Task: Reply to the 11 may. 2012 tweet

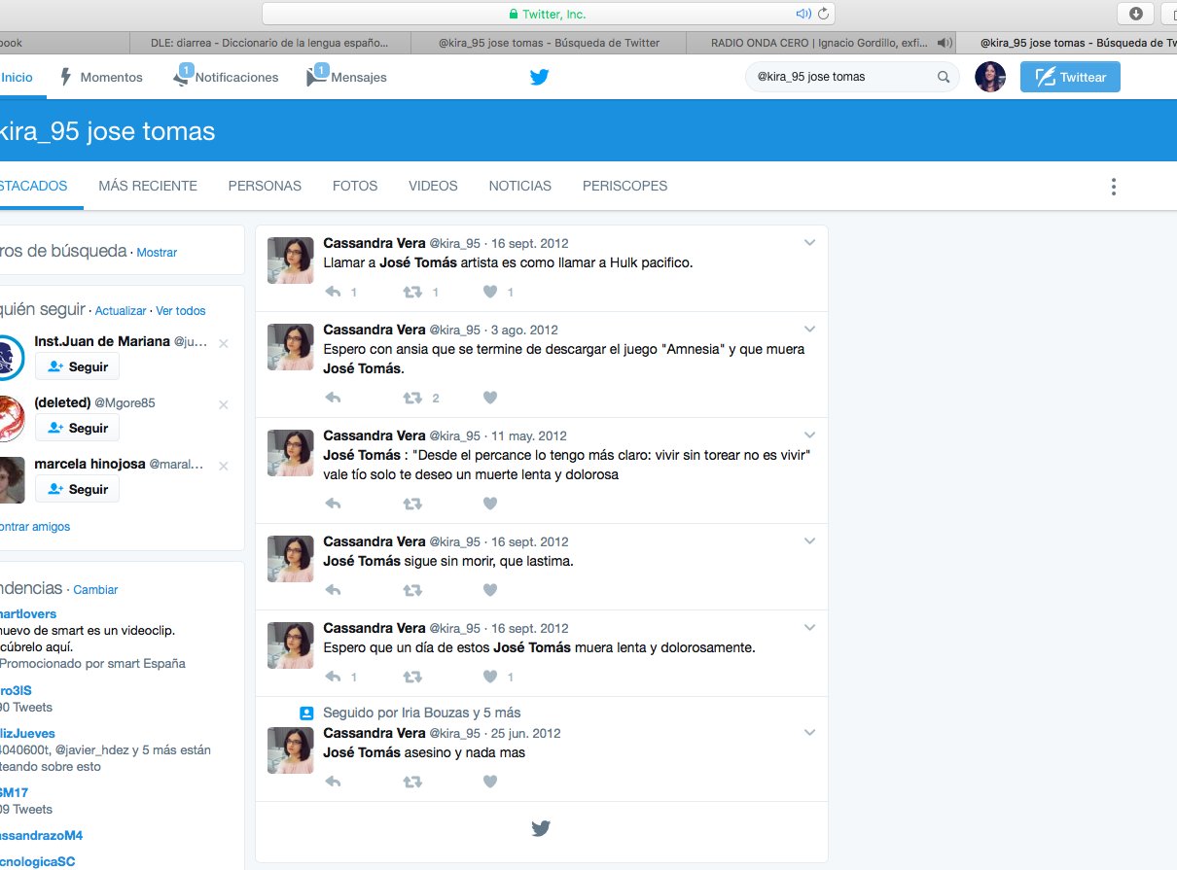Action: pyautogui.click(x=333, y=504)
